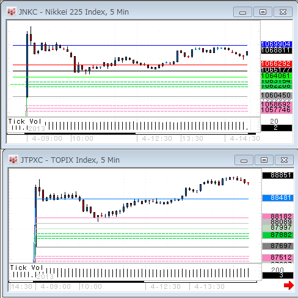The width and height of the screenshot is (298, 298).
Task: Click the blue horizontal line in TOPIX chart
Action: point(142,199)
